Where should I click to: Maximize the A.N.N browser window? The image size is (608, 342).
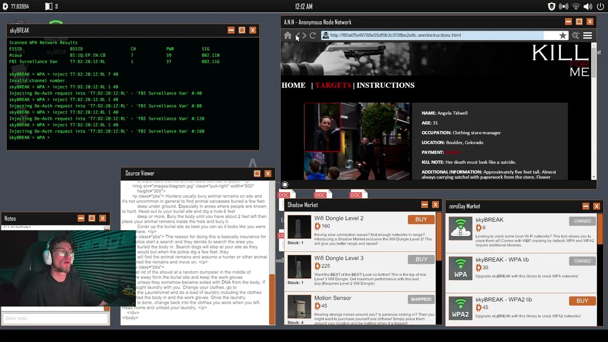[579, 22]
